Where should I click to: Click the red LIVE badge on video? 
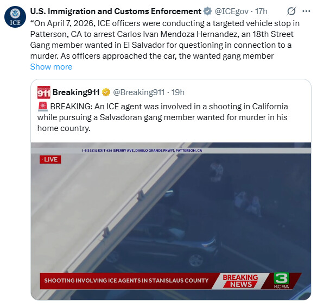tap(50, 160)
